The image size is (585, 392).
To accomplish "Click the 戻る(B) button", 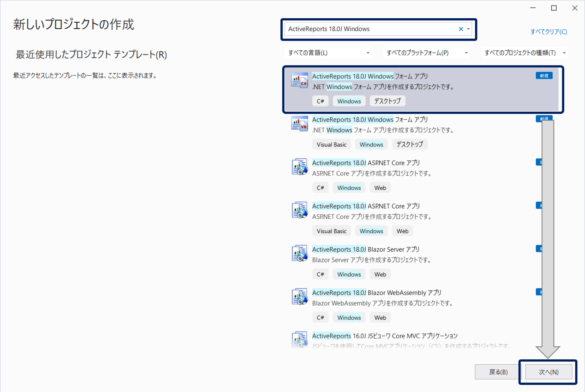I will pos(498,372).
